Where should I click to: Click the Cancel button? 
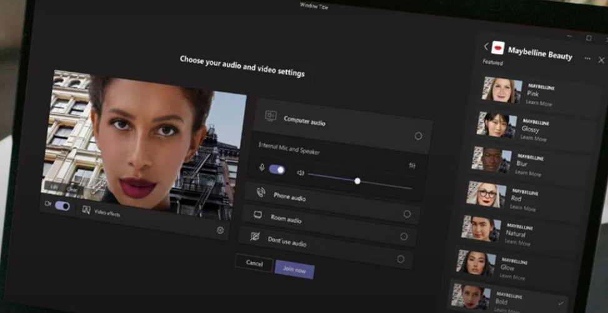(254, 263)
